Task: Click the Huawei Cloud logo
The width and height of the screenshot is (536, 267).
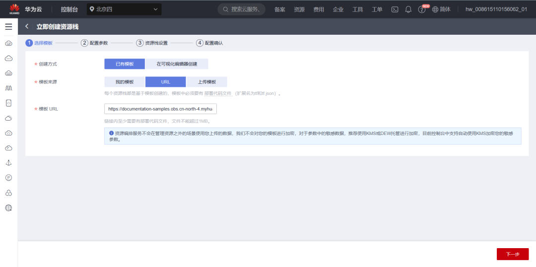Action: click(x=15, y=9)
